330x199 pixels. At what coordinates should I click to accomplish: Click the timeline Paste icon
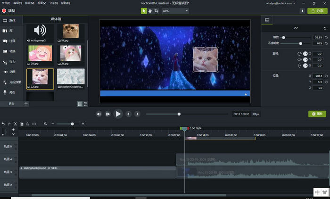27,124
